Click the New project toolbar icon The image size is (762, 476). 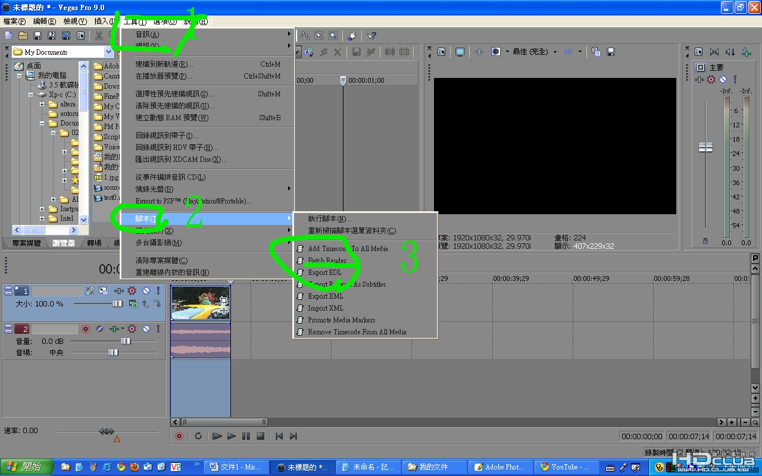pos(8,36)
